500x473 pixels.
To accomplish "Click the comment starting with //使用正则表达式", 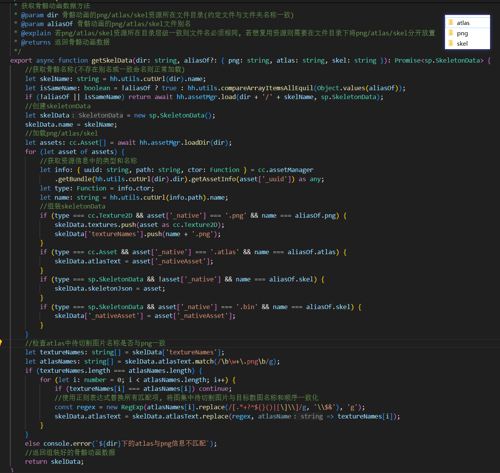I will 187,398.
